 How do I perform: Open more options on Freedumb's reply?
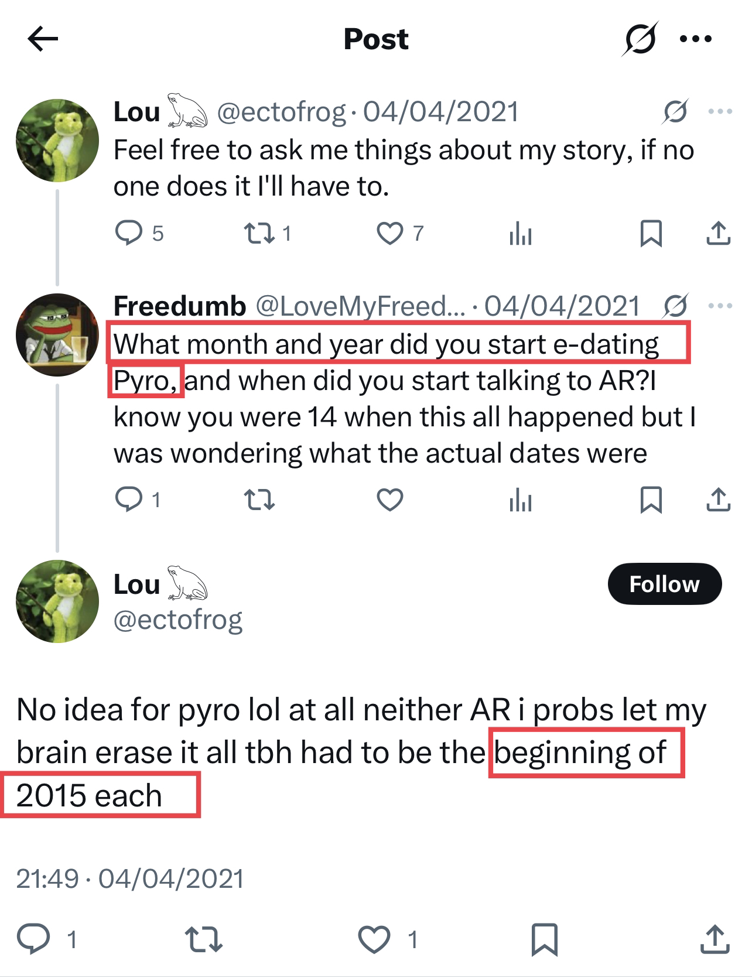[x=720, y=306]
